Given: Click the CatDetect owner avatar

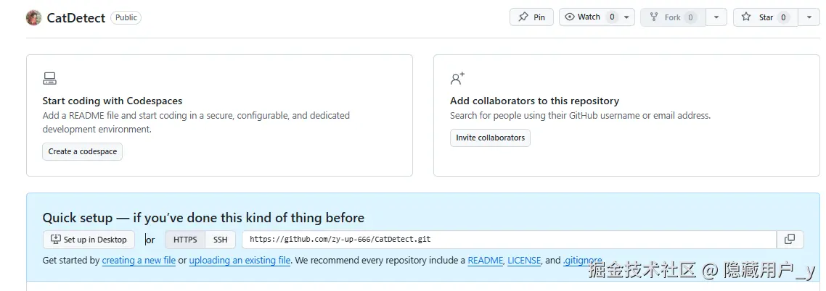Looking at the screenshot, I should coord(33,17).
